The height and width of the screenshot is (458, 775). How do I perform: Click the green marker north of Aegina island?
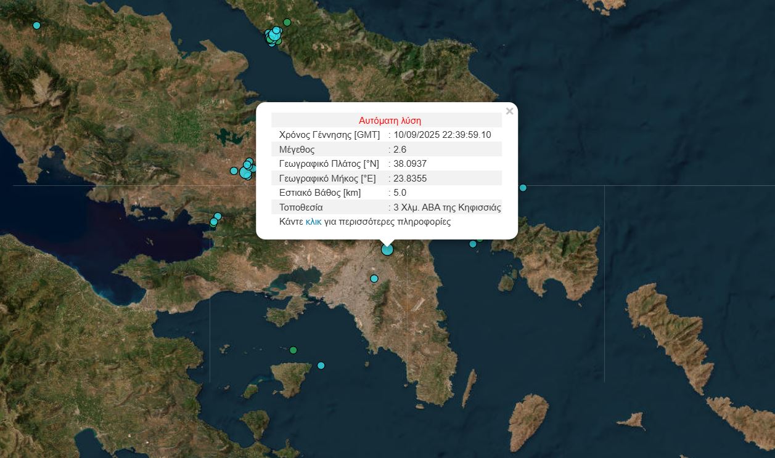[293, 350]
